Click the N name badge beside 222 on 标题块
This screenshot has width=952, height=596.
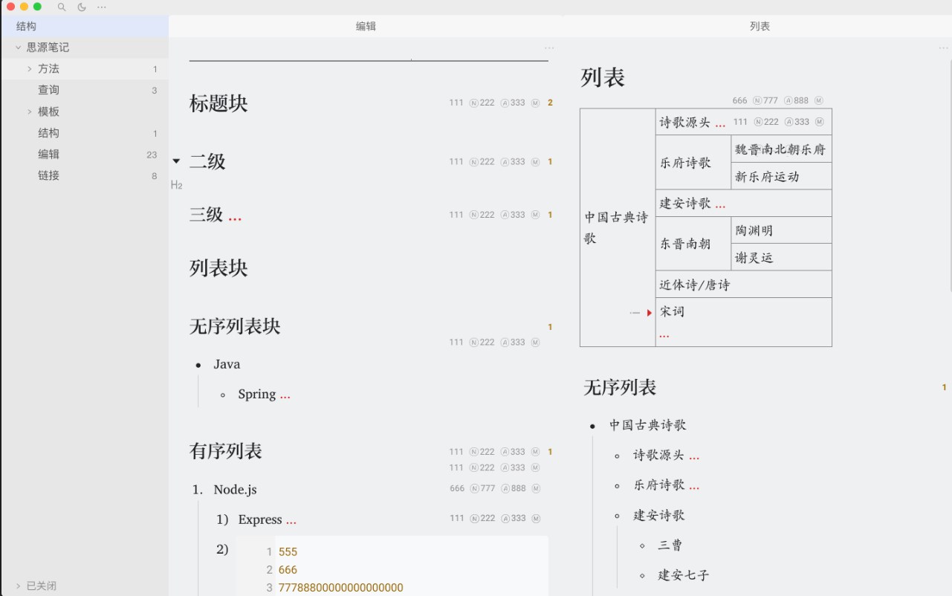pos(473,103)
